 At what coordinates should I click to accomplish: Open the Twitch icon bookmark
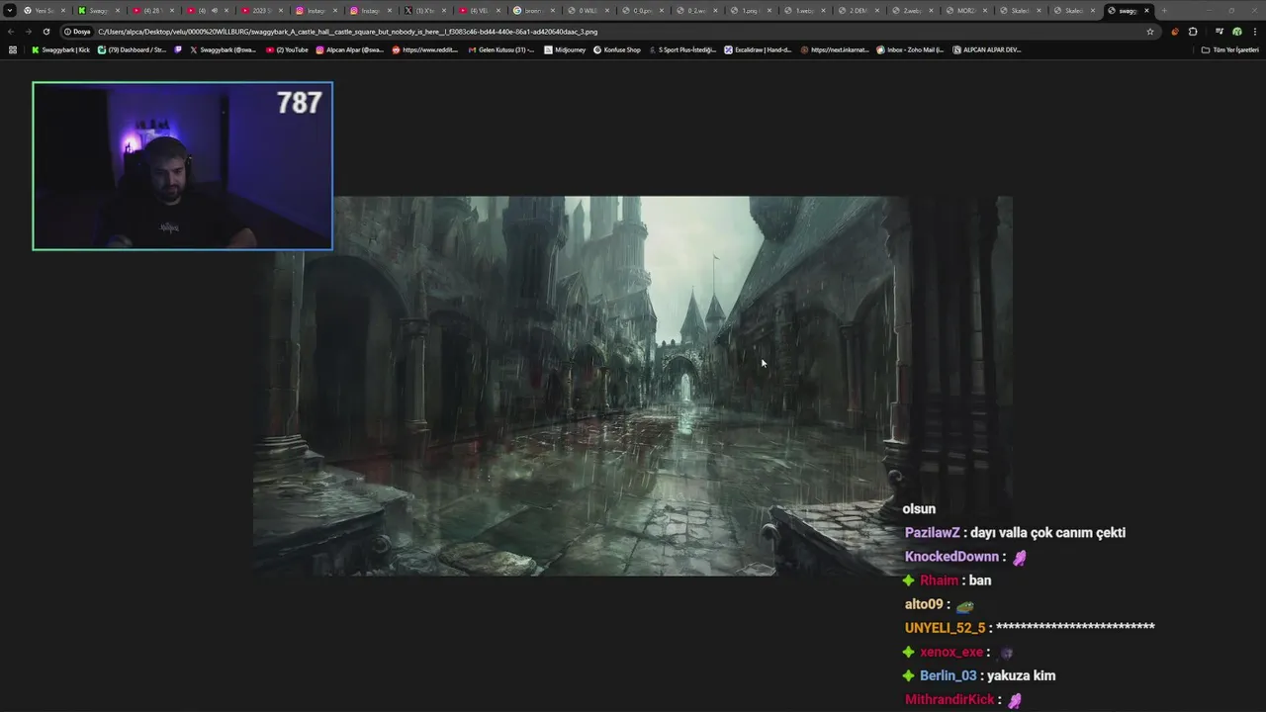click(x=179, y=49)
